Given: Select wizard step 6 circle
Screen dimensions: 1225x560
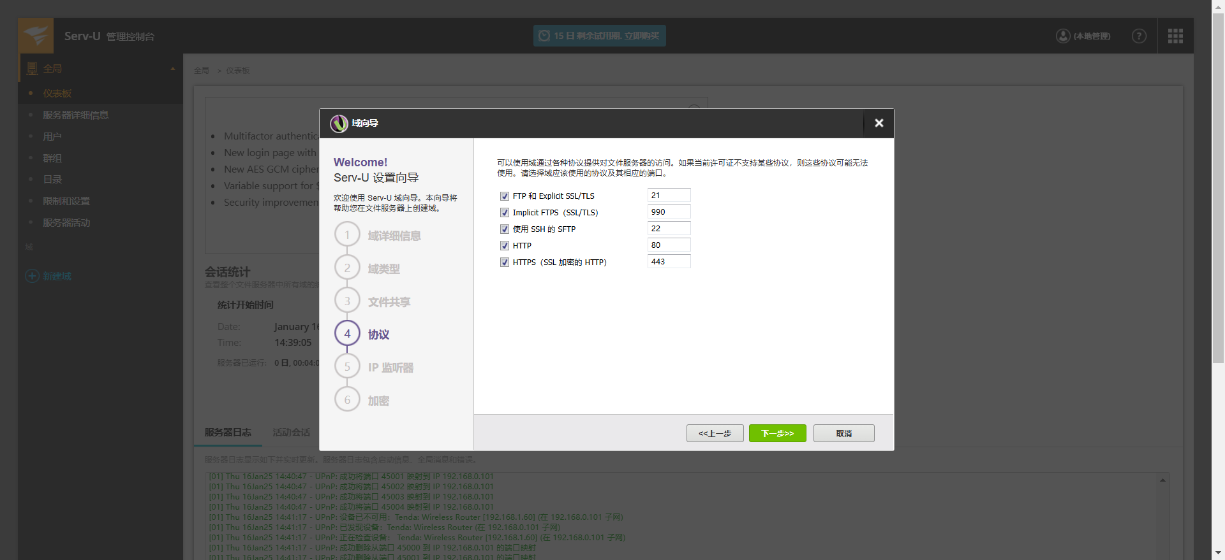Looking at the screenshot, I should (x=347, y=399).
